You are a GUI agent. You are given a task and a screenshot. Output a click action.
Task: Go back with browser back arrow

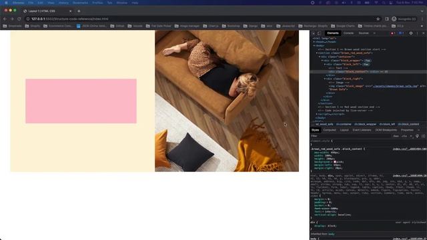click(5, 19)
